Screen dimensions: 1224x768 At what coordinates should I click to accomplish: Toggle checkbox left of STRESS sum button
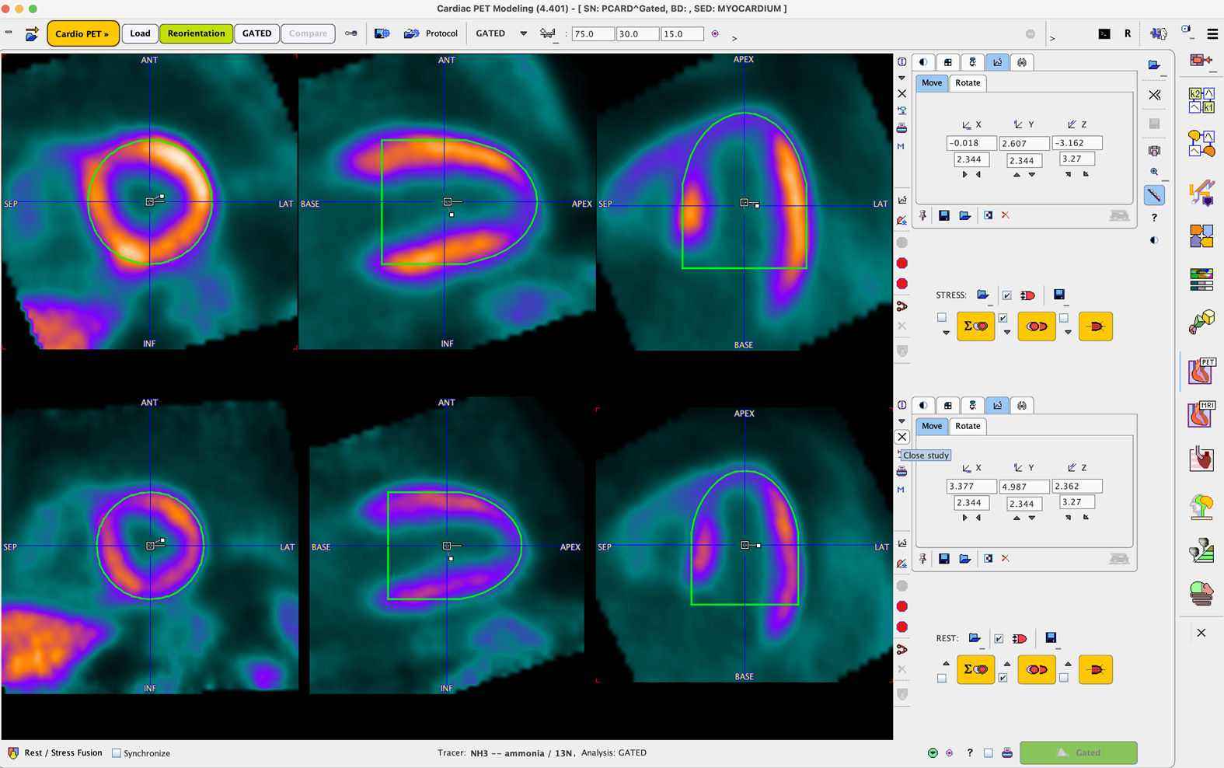[942, 317]
